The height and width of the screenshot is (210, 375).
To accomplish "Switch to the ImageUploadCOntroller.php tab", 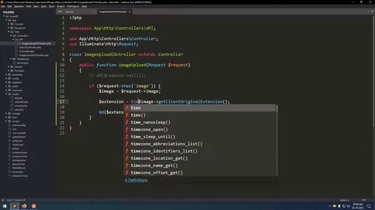I will tap(112, 12).
